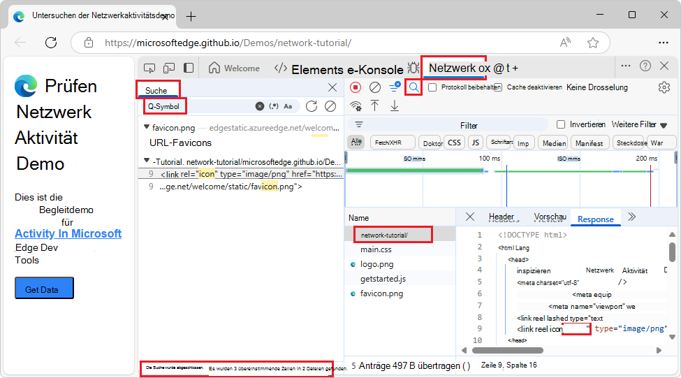Image resolution: width=681 pixels, height=378 pixels.
Task: Select main.css in the request list
Action: tap(376, 249)
